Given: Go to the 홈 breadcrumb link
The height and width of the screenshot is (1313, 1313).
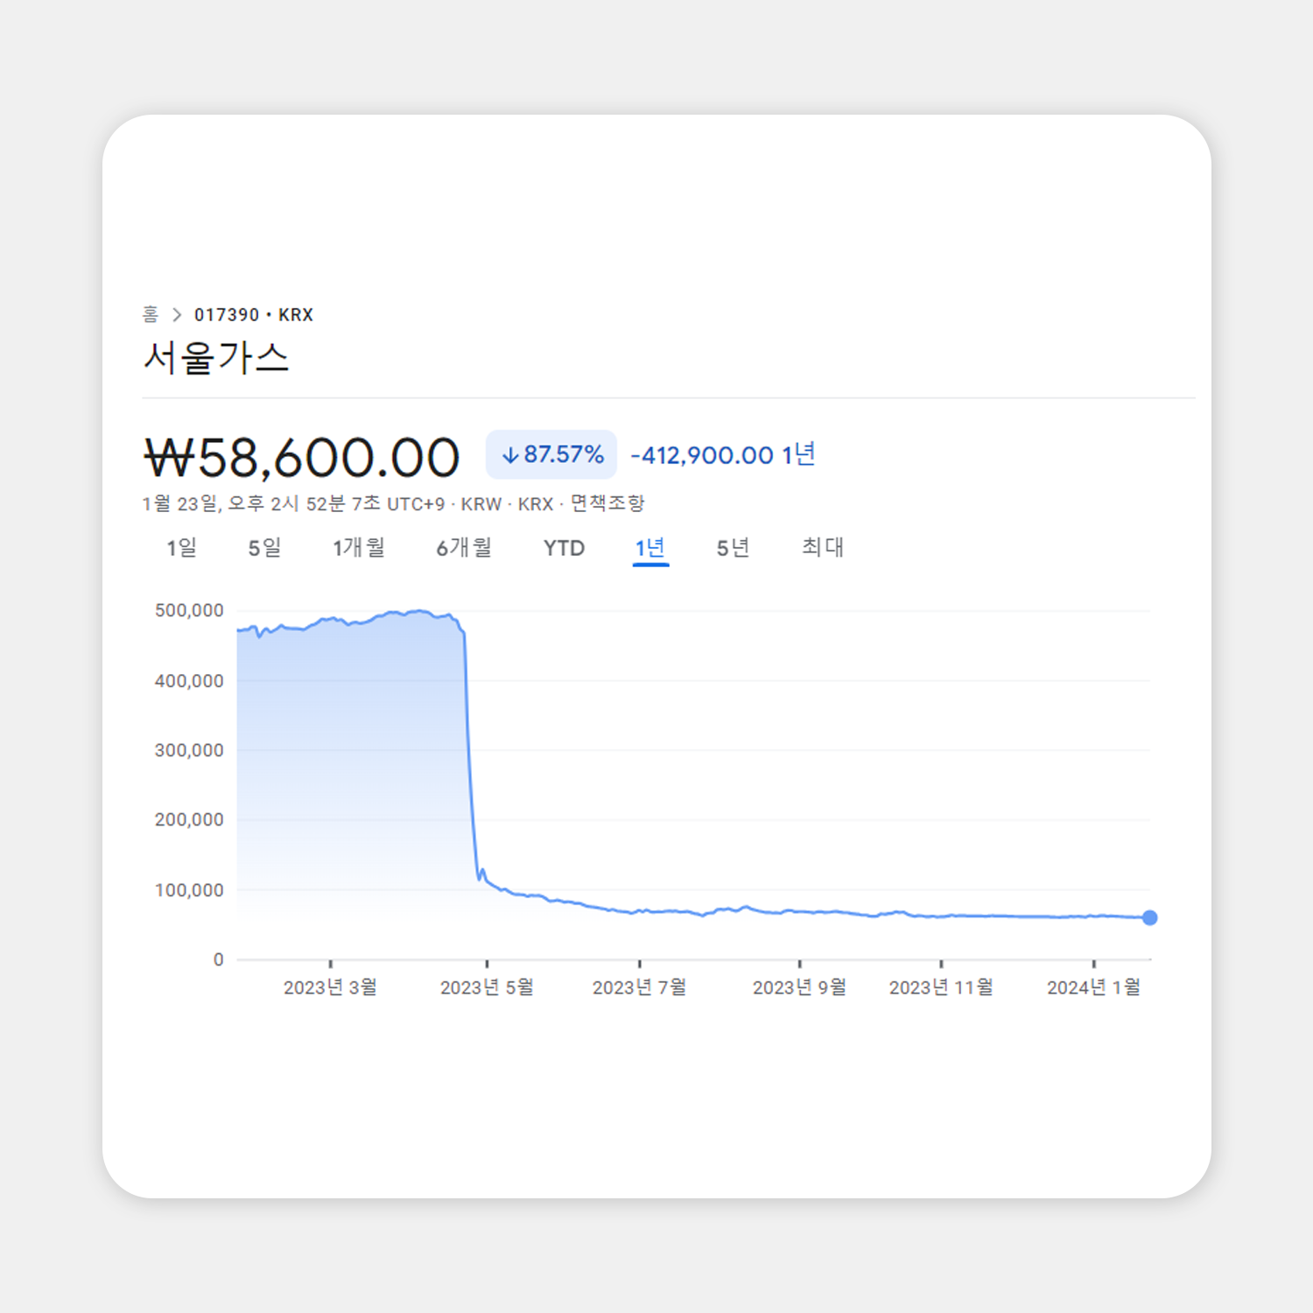Looking at the screenshot, I should tap(151, 313).
